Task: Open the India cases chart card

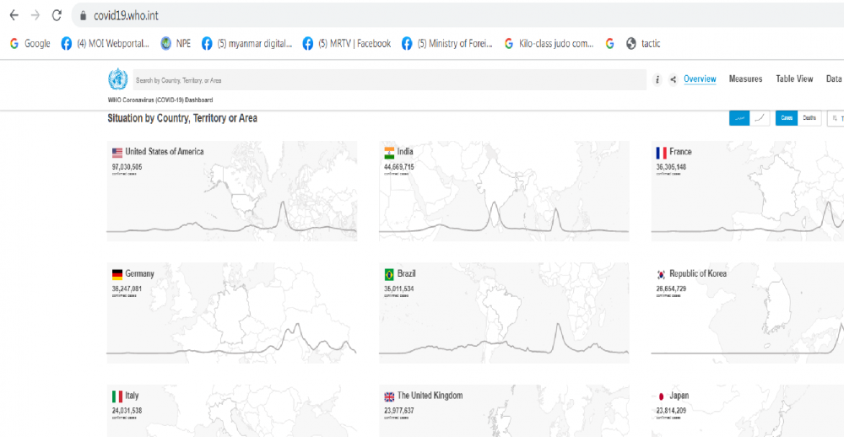Action: tap(503, 191)
